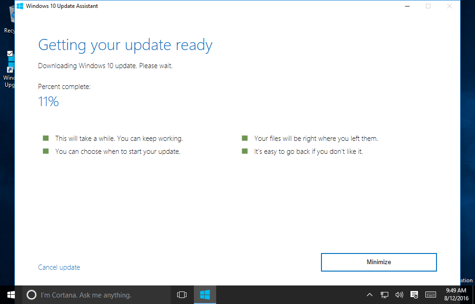Click the green bullet beside 'This will take a while'
This screenshot has width=475, height=304.
(x=46, y=139)
